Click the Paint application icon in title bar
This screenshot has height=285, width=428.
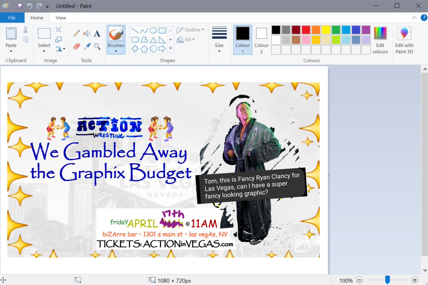coord(5,6)
